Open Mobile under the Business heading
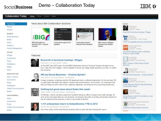The height and width of the screenshot is (121, 161). click(9, 40)
